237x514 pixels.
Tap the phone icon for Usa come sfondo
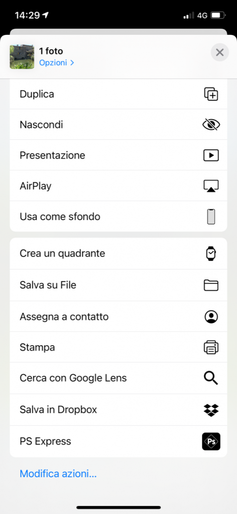211,217
